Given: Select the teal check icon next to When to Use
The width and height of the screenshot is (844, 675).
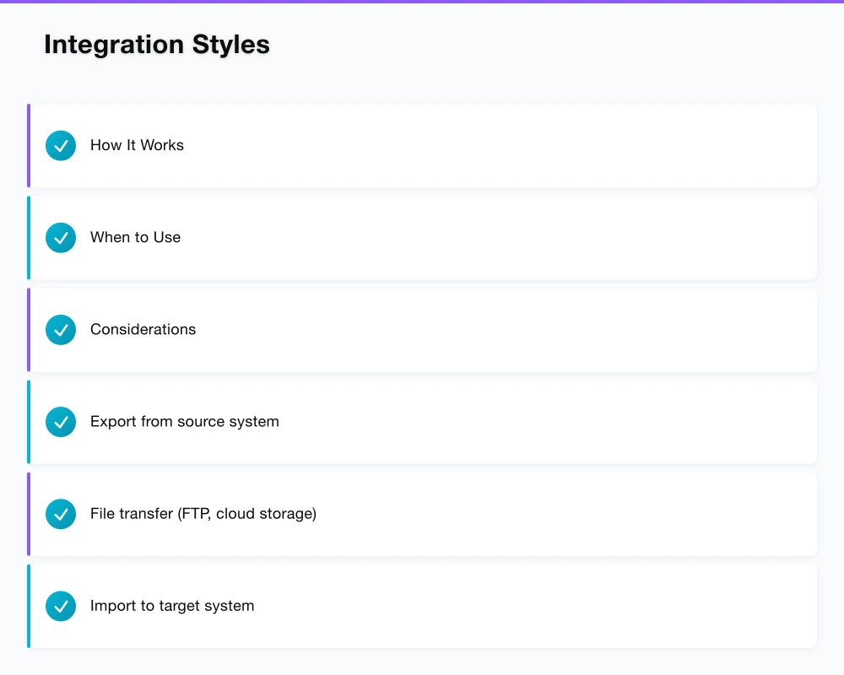Looking at the screenshot, I should click(x=60, y=237).
